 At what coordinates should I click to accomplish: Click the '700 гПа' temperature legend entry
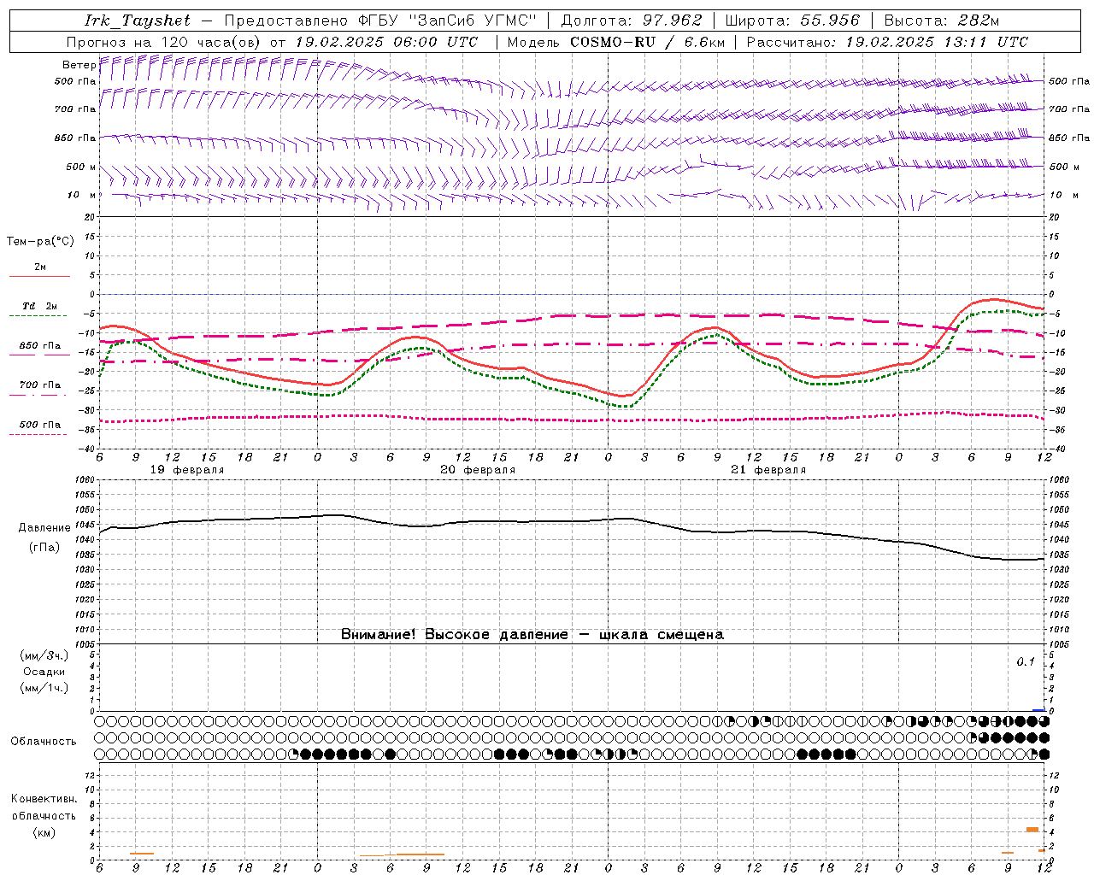[x=40, y=385]
